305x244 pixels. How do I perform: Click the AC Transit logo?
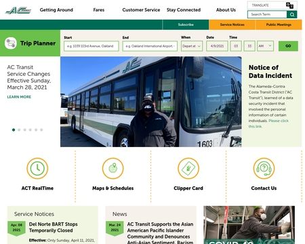pos(18,10)
